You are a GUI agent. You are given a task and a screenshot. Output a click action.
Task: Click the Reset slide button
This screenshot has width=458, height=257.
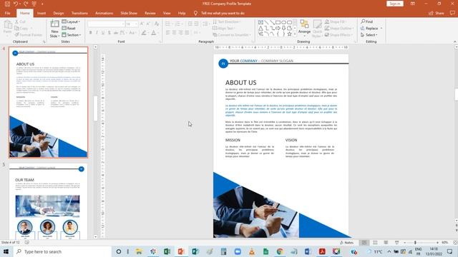[69, 29]
